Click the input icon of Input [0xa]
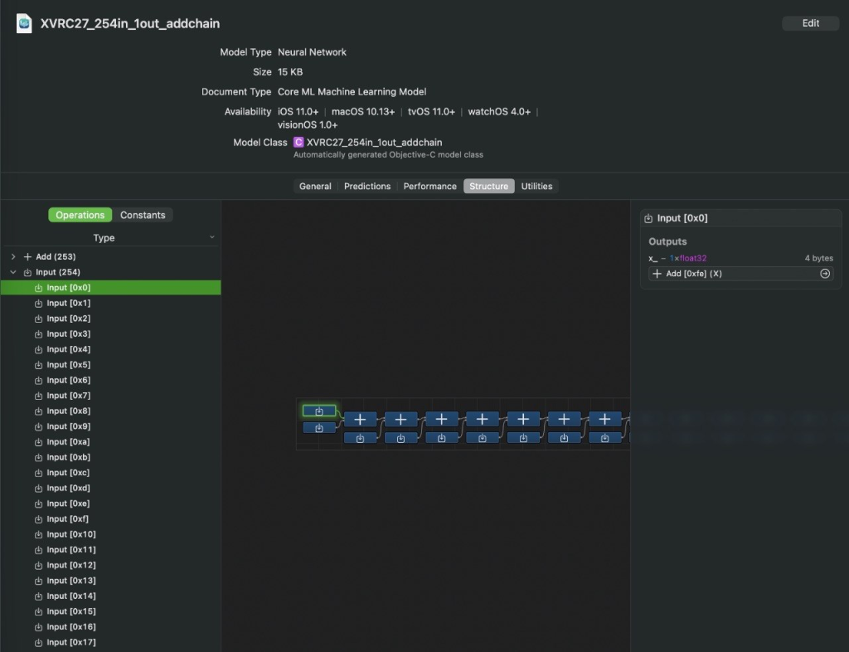The height and width of the screenshot is (652, 849). tap(38, 442)
